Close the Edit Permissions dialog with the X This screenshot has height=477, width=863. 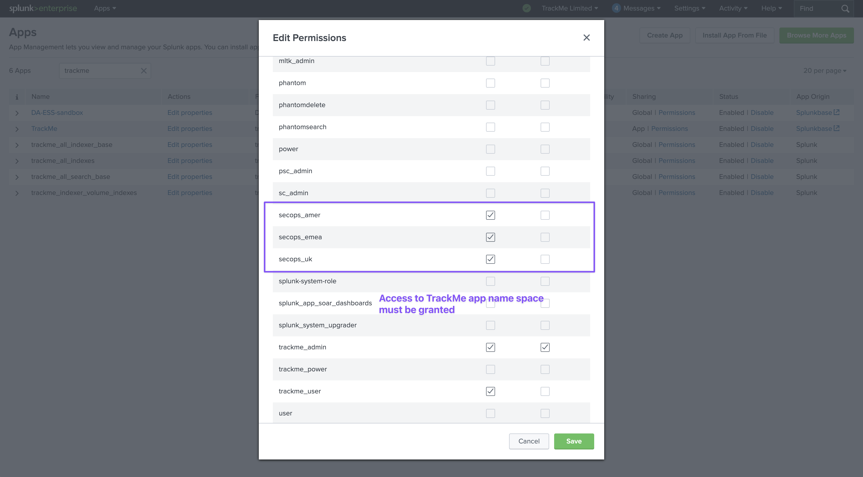tap(586, 38)
